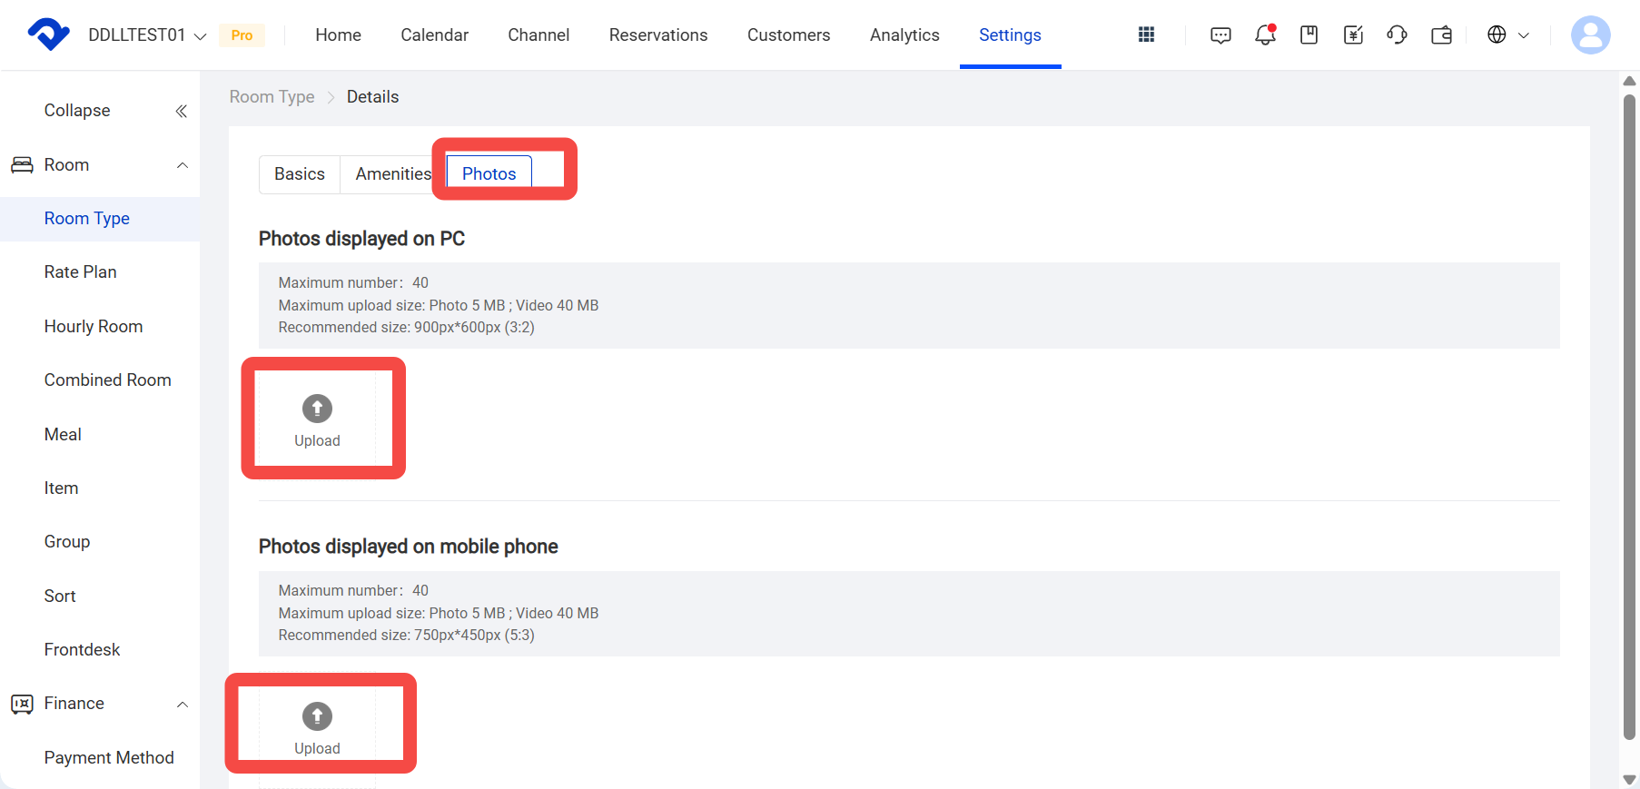Upload a photo for mobile phone display
Image resolution: width=1640 pixels, height=789 pixels.
click(x=317, y=729)
